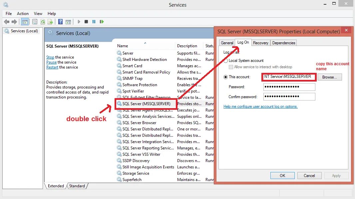The image size is (355, 199).
Task: Click the Back arrow toolbar icon
Action: [7, 22]
